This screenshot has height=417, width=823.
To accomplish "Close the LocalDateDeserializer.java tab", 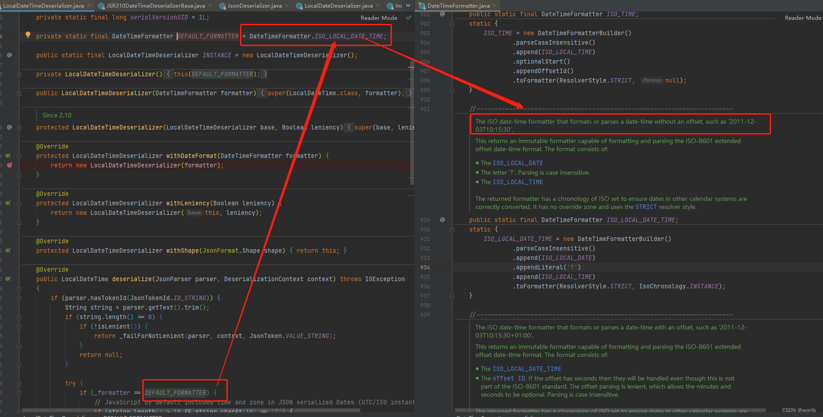I will click(x=378, y=6).
